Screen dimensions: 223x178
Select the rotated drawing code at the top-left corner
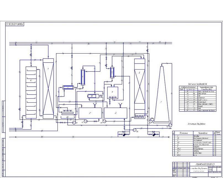tap(14, 24)
